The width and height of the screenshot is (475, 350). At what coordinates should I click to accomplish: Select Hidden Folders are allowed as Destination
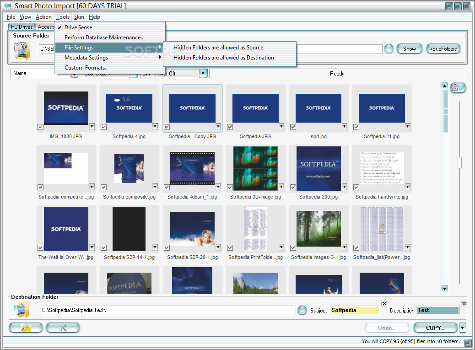[229, 58]
